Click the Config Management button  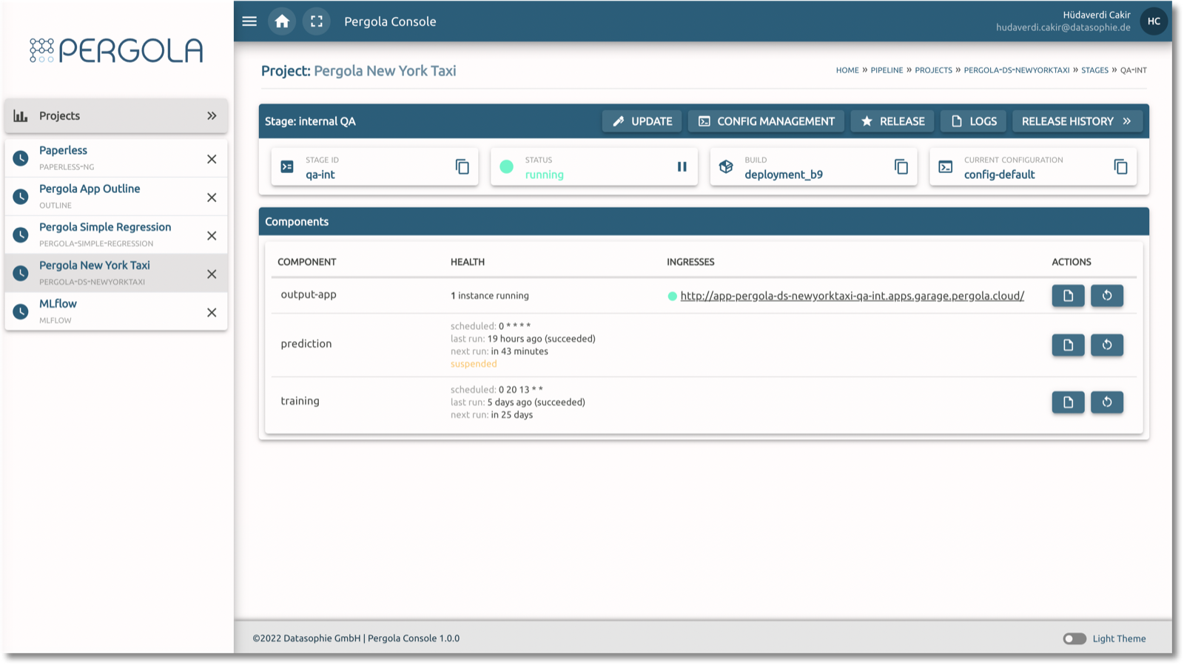pos(766,121)
